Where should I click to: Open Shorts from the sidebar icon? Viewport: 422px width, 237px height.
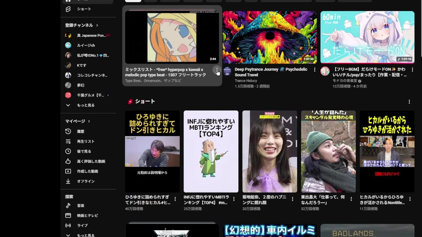pyautogui.click(x=68, y=9)
